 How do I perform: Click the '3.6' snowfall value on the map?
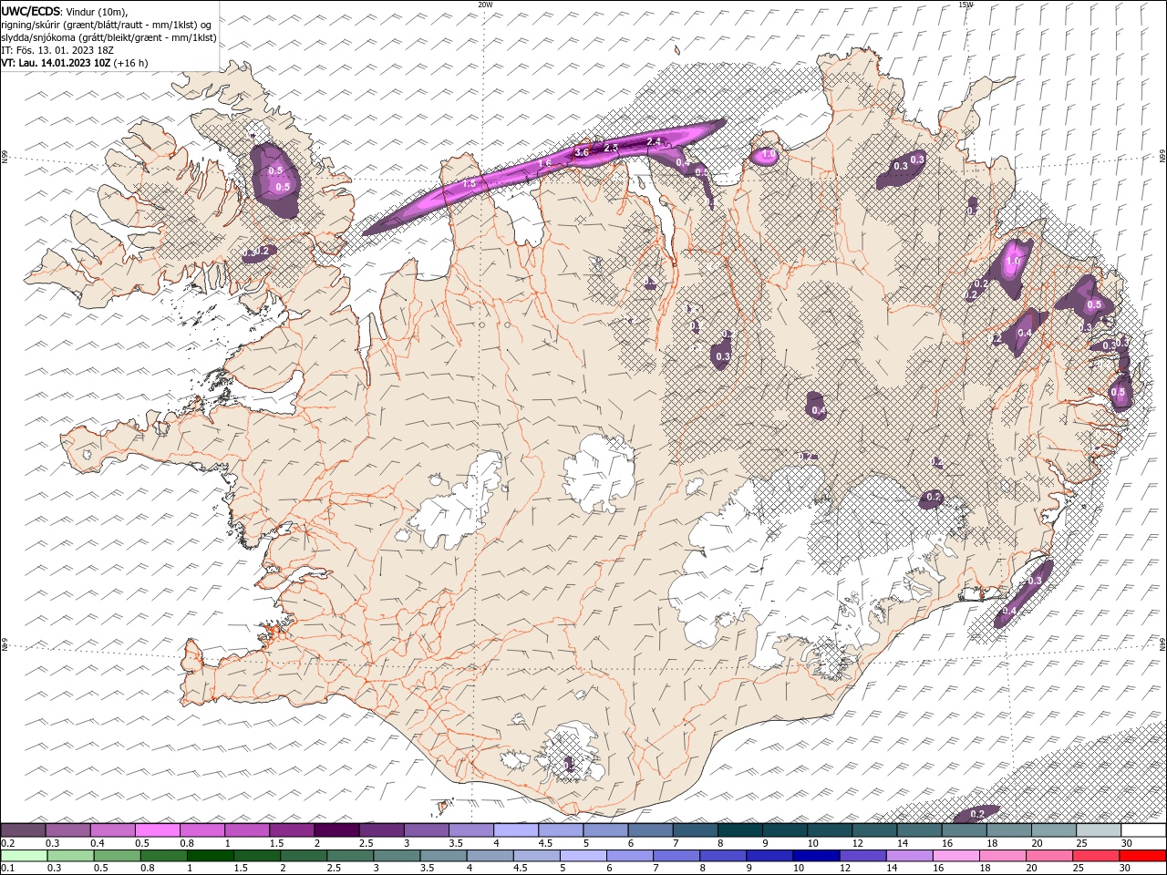coord(582,153)
